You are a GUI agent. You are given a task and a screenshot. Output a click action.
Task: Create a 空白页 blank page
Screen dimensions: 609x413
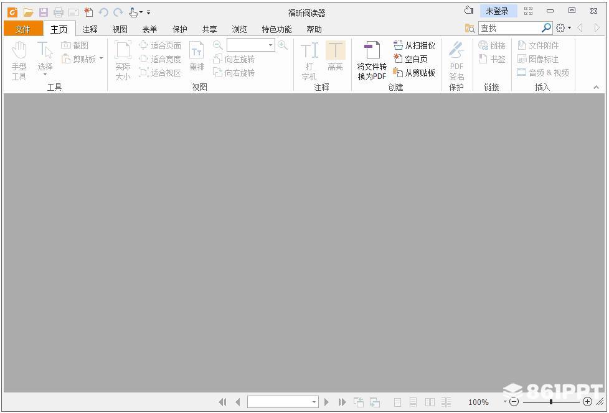coord(410,59)
